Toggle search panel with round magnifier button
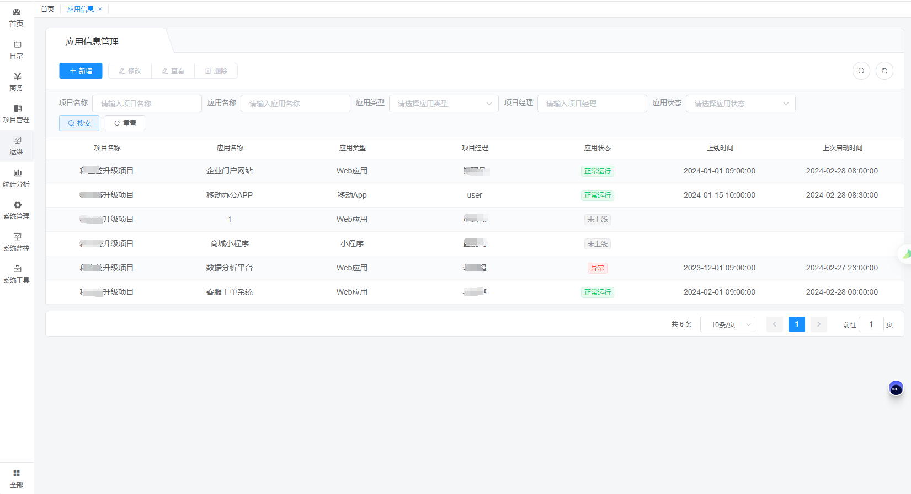Viewport: 911px width, 494px height. coord(861,71)
